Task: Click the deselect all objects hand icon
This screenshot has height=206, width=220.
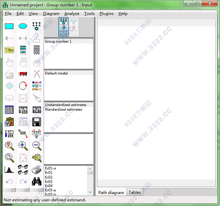Action: 37,62
